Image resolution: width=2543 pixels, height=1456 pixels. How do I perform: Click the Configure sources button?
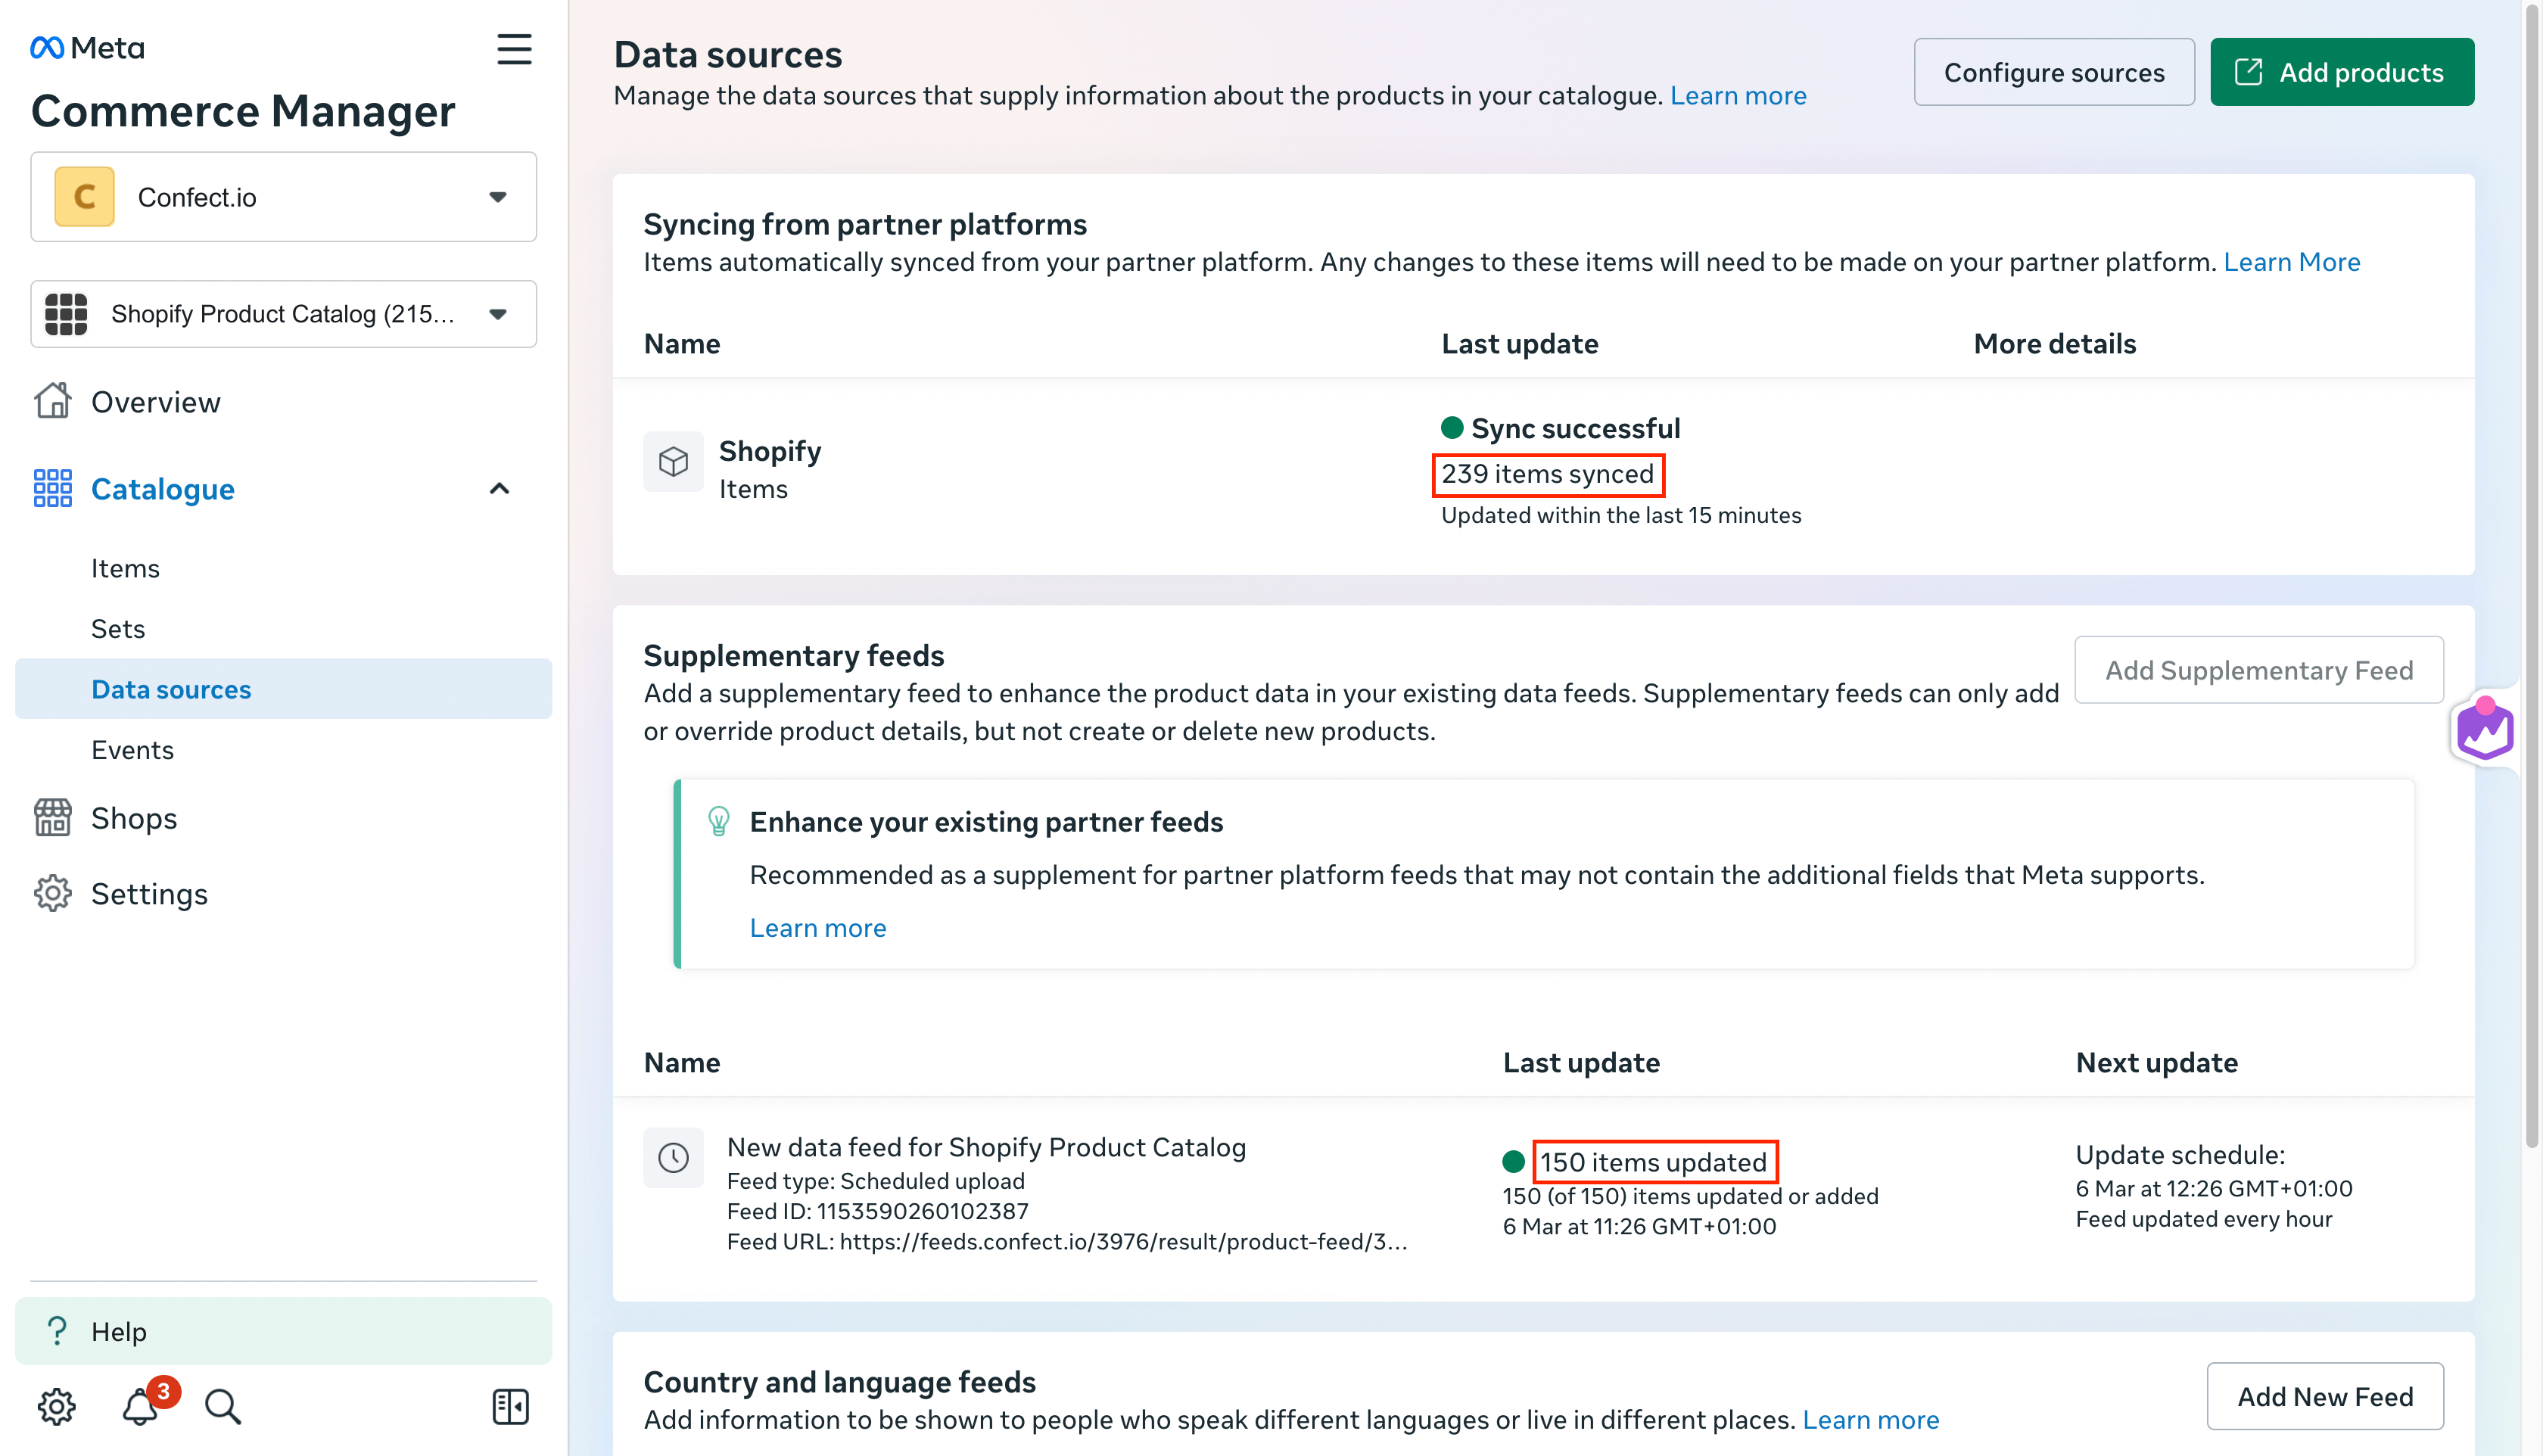[2054, 72]
